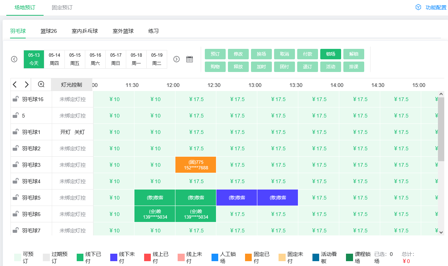This screenshot has width=448, height=266.
Task: Select date 05-18 周一
Action: (136, 59)
